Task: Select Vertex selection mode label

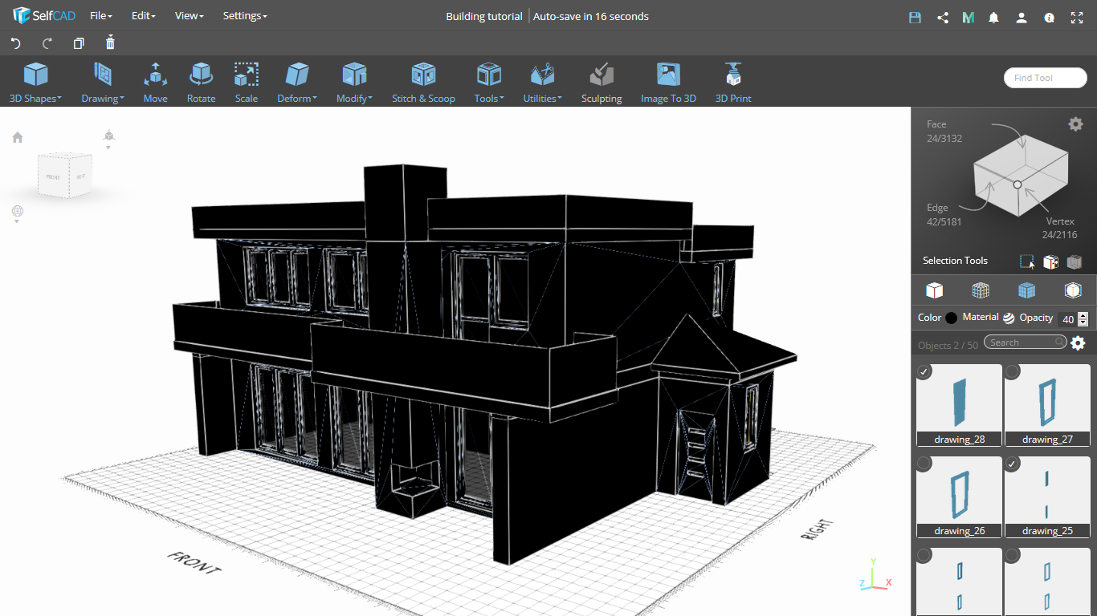Action: 1060,221
